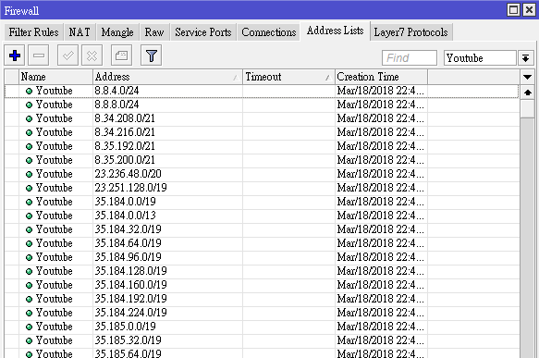Add a new address list entry with the plus icon

(15, 56)
